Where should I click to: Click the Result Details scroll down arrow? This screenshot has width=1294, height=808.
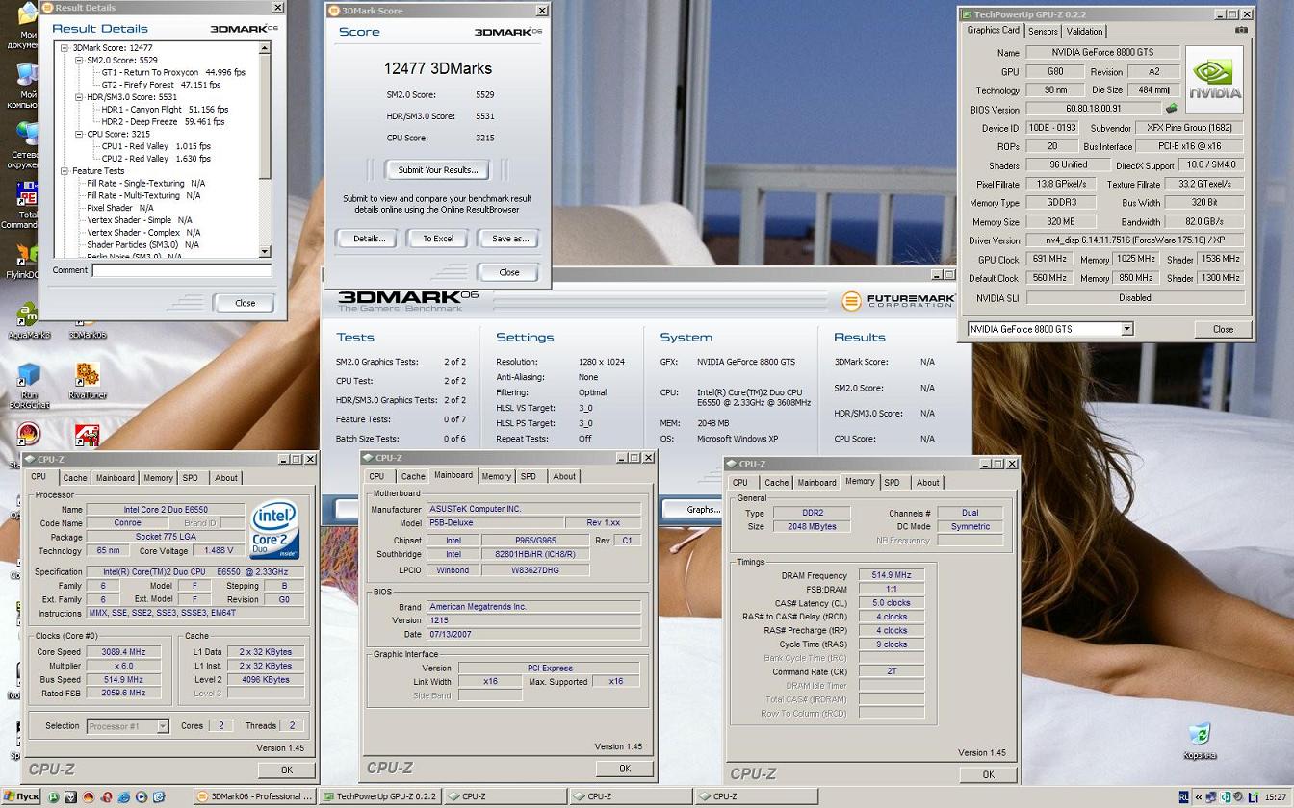pyautogui.click(x=265, y=252)
